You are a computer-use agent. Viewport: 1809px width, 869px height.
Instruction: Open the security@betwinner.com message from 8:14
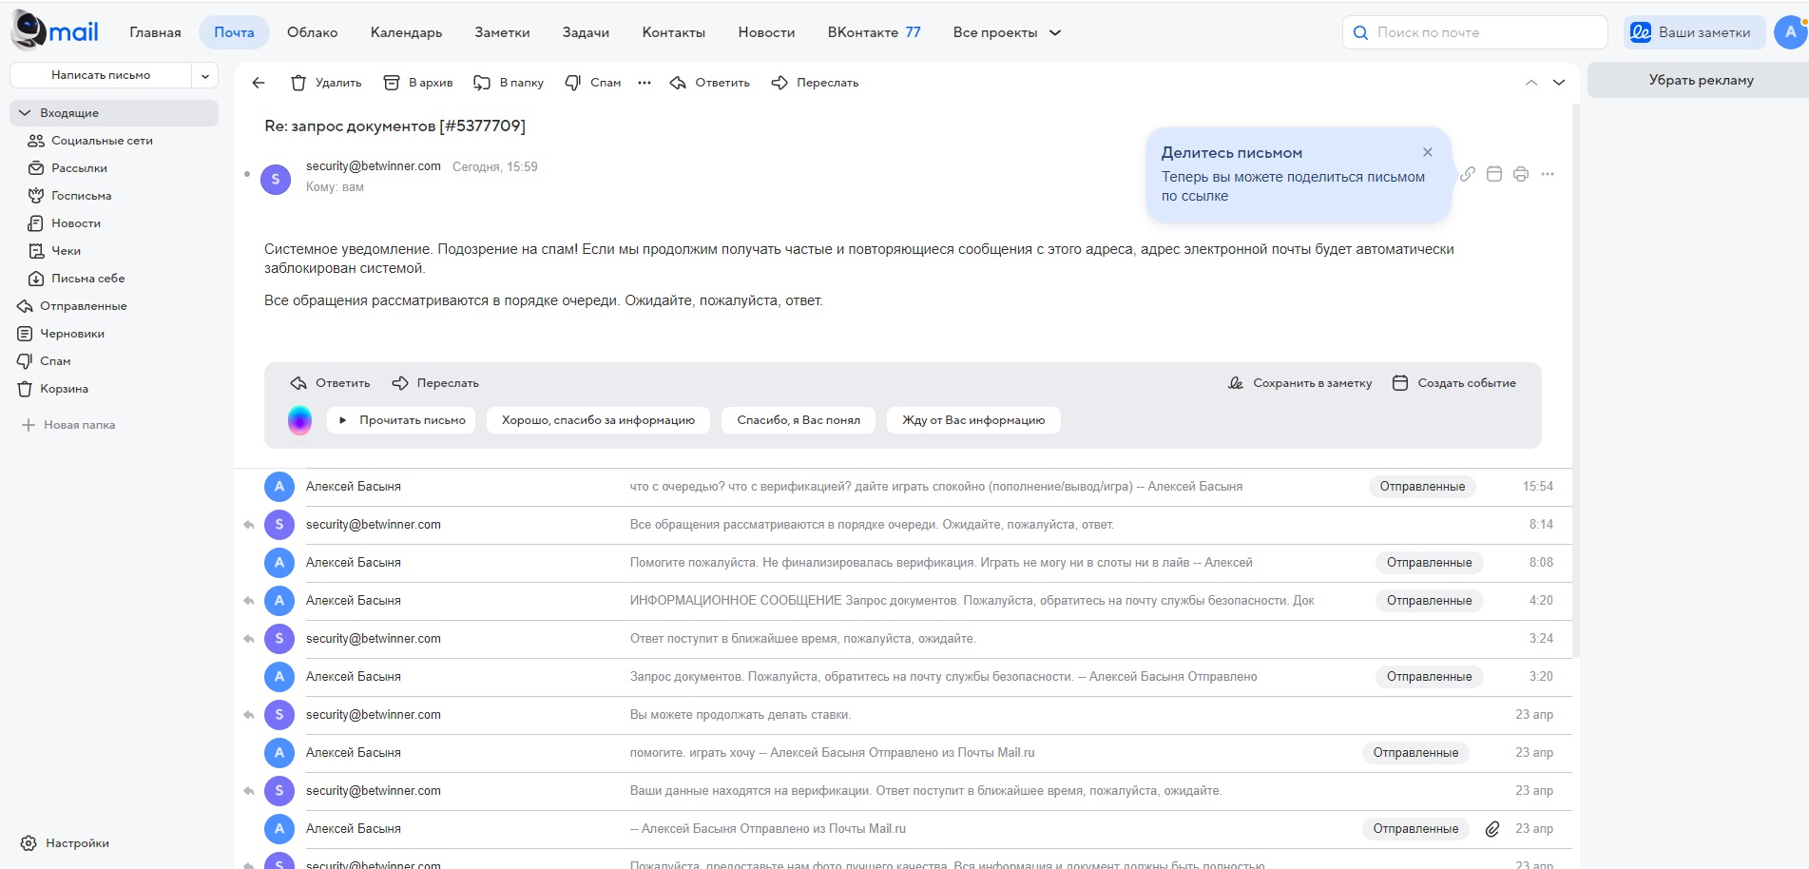tap(903, 525)
